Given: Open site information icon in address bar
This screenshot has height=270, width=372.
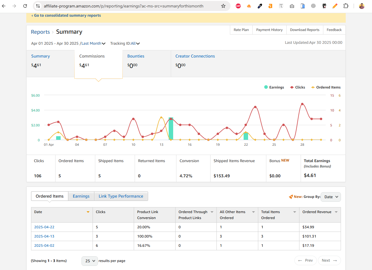Looking at the screenshot, I should 38,6.
